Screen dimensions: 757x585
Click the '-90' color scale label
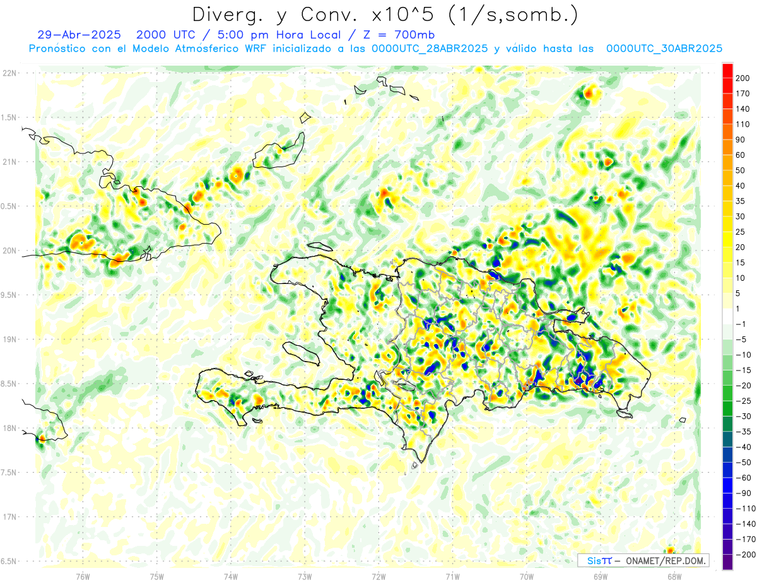[743, 493]
